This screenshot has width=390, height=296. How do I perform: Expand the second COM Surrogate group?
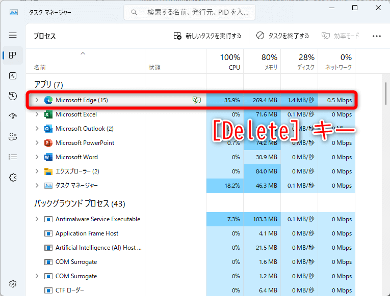(x=37, y=276)
